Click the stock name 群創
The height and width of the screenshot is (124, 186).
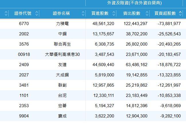62,85
